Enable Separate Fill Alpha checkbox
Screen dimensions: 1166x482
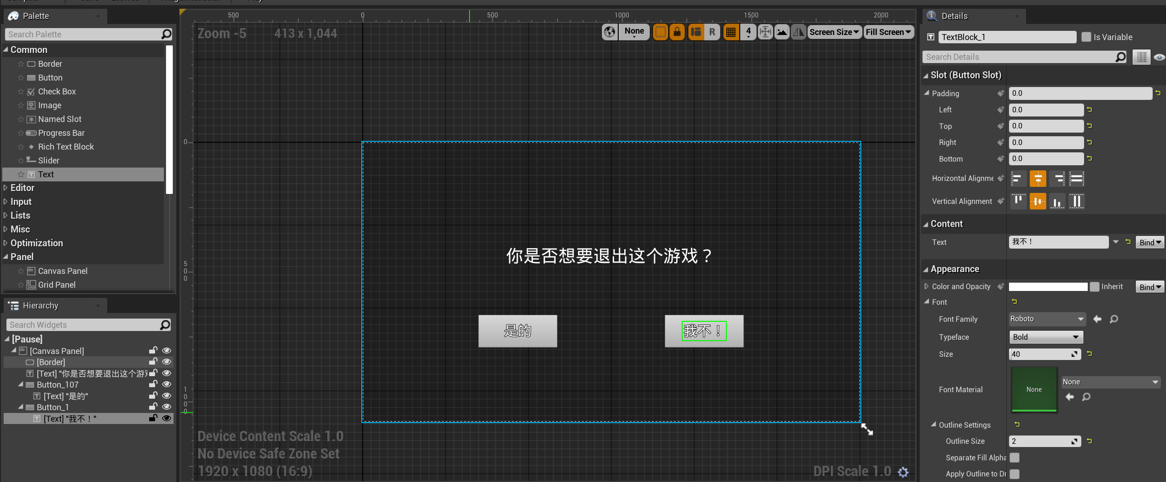click(x=1015, y=458)
